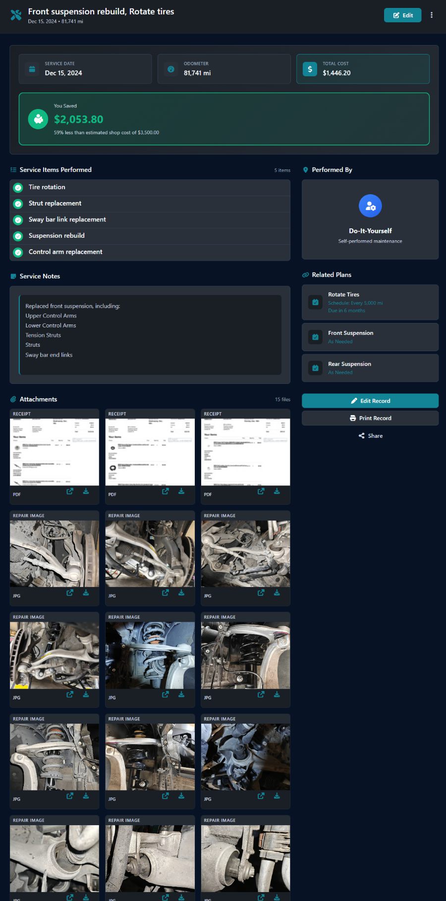Click the first receipt thumbnail preview
The width and height of the screenshot is (446, 901).
pos(55,452)
